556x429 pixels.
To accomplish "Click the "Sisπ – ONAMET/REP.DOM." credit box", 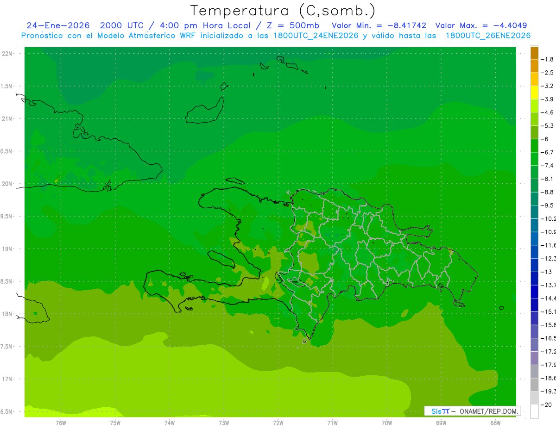I will click(x=472, y=411).
